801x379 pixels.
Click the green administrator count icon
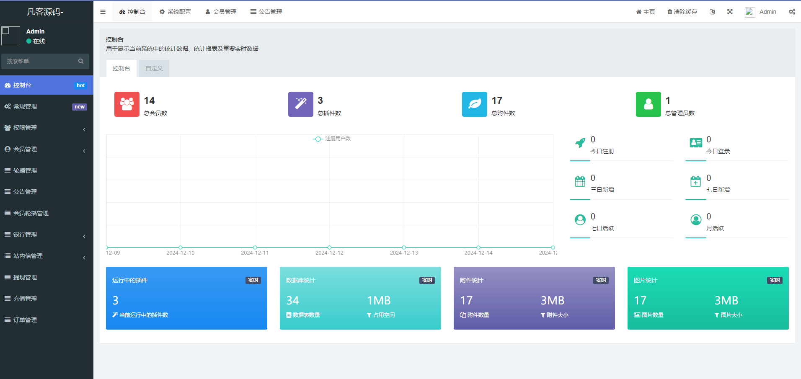coord(648,104)
